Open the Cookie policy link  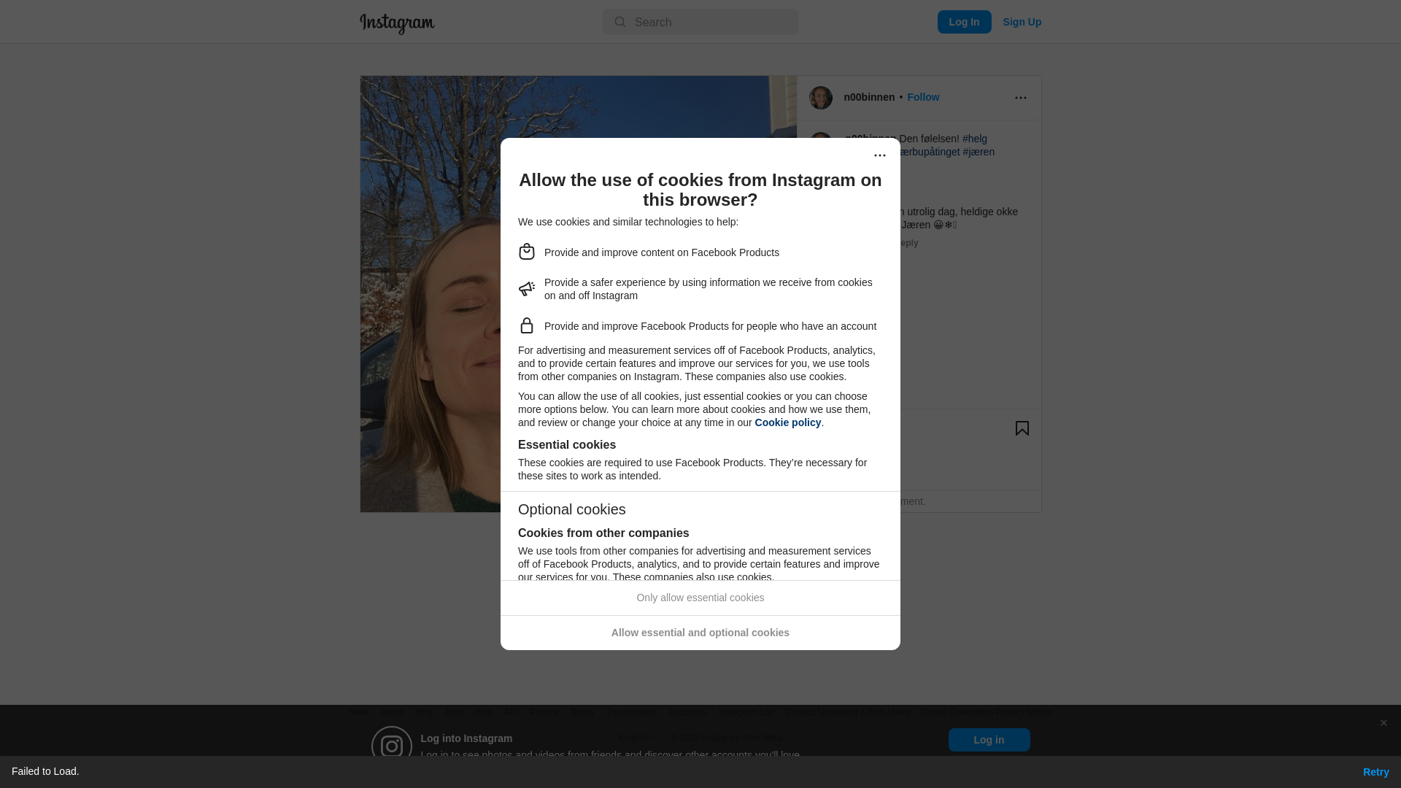[788, 422]
